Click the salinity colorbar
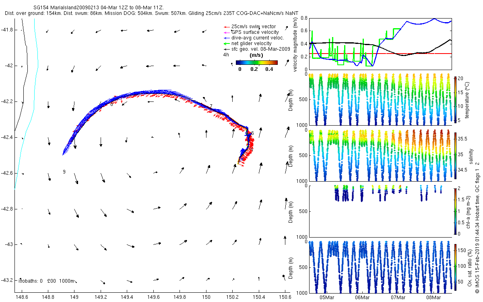Screen dimensions: 483x302 455,155
